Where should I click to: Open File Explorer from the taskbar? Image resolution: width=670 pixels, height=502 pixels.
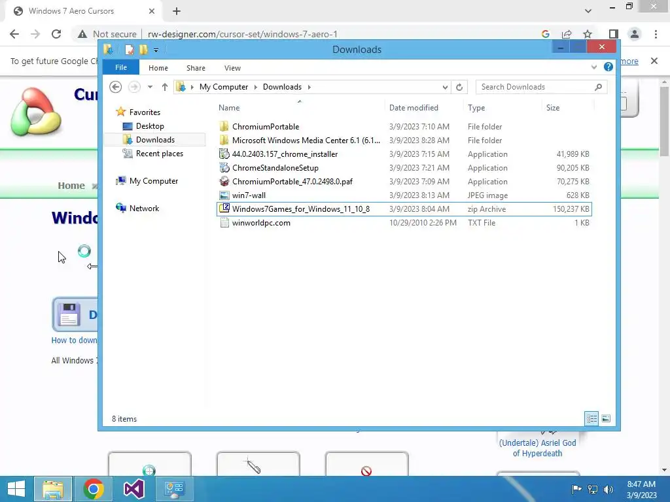52,489
